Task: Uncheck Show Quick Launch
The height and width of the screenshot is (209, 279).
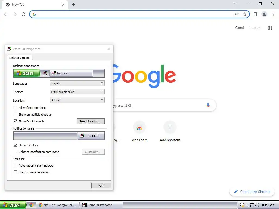Action: pos(16,121)
